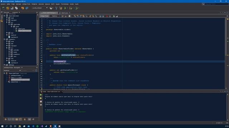Collapse the observable-ticket project node

(x=4, y=16)
